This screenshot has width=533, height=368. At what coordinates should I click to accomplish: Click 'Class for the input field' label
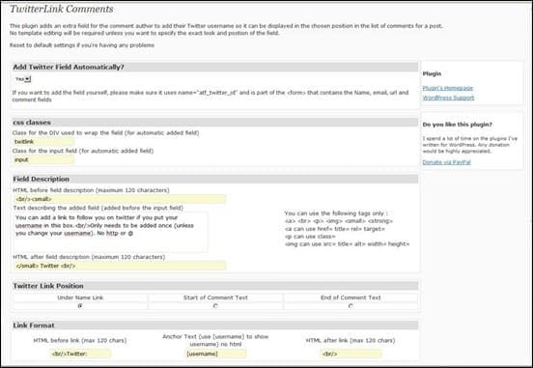83,151
